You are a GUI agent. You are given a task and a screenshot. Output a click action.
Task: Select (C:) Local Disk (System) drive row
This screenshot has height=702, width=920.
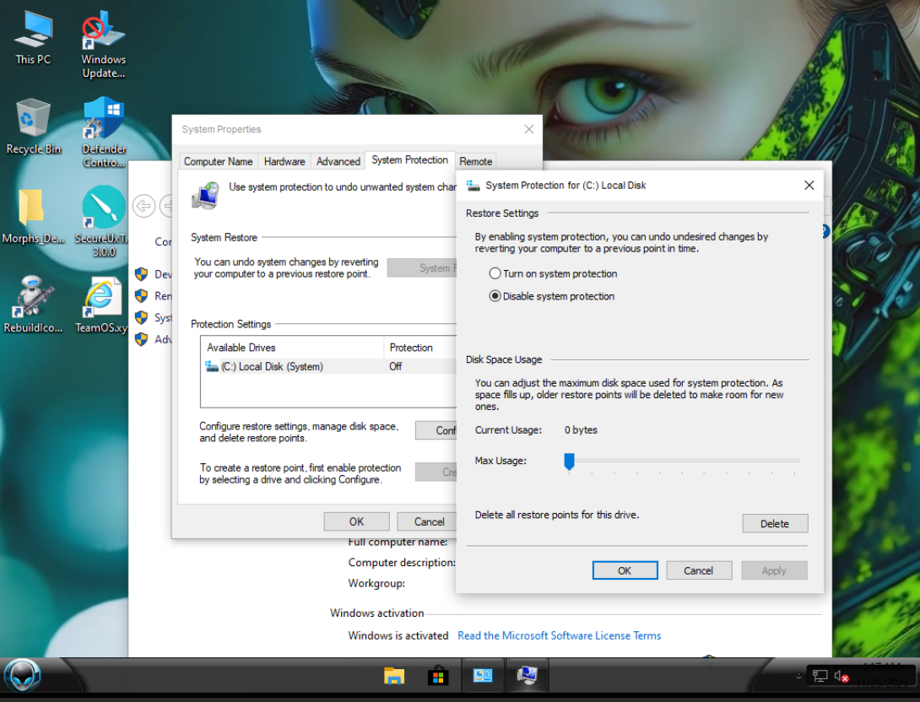pyautogui.click(x=272, y=367)
